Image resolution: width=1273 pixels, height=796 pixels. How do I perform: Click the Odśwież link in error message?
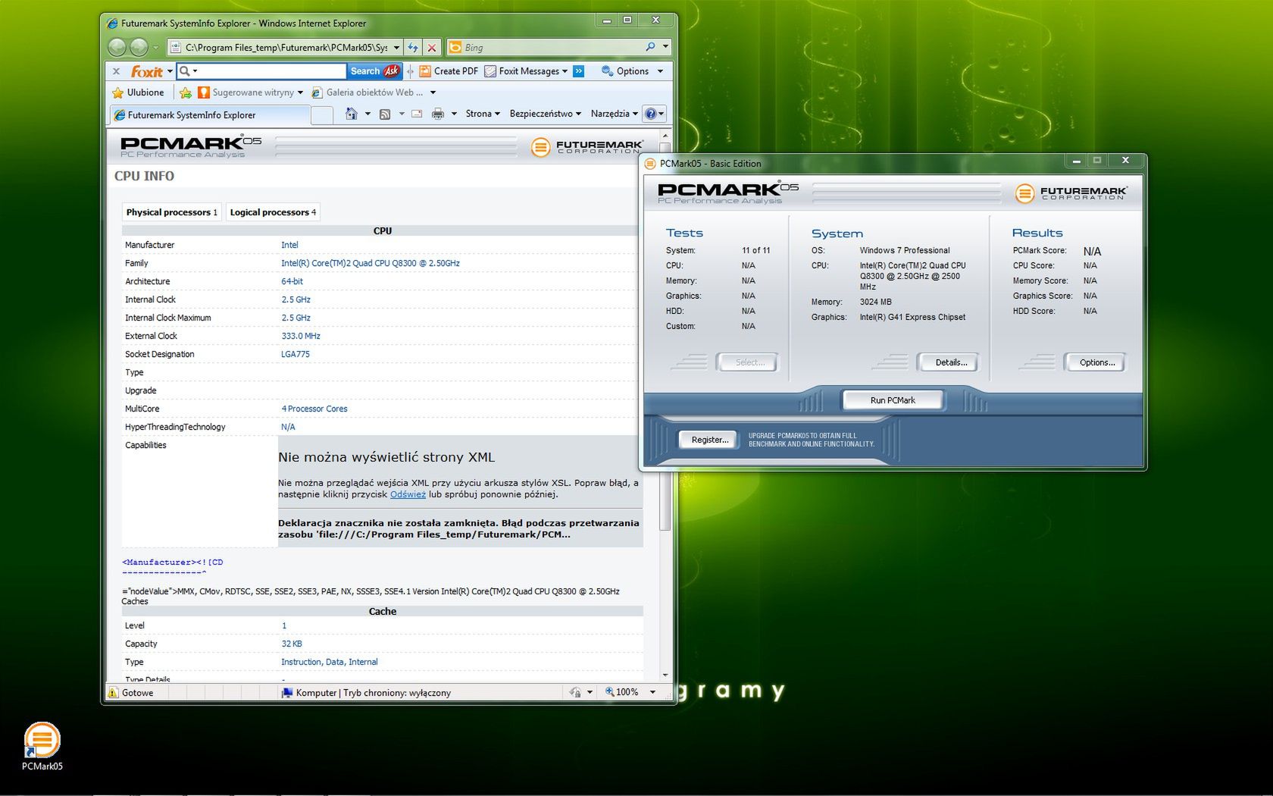coord(408,494)
